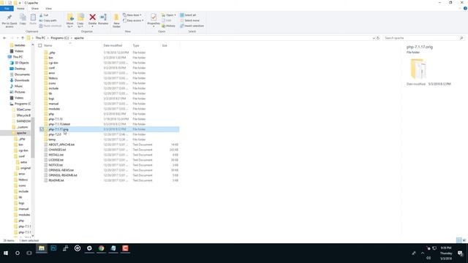Click the folder thumbnail in preview pane
The height and width of the screenshot is (263, 468).
[418, 69]
